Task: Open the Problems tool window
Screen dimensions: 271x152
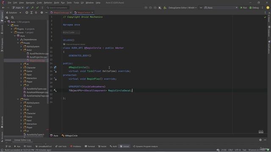Action: click(75, 147)
